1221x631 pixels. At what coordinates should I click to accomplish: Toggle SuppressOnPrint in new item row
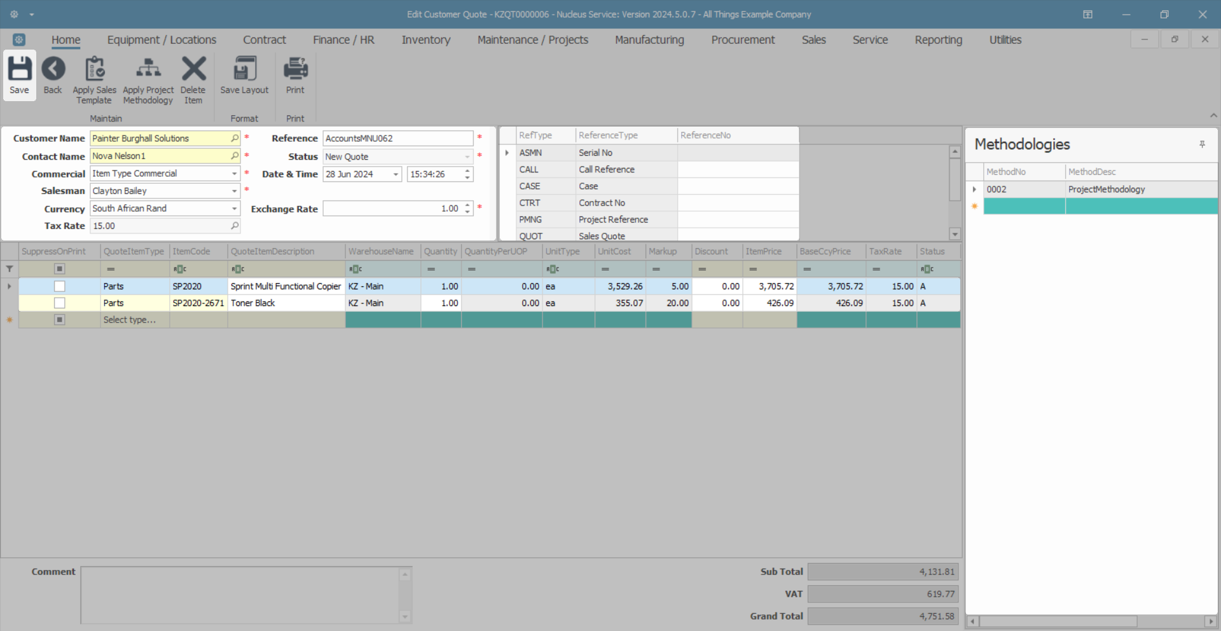(x=59, y=319)
